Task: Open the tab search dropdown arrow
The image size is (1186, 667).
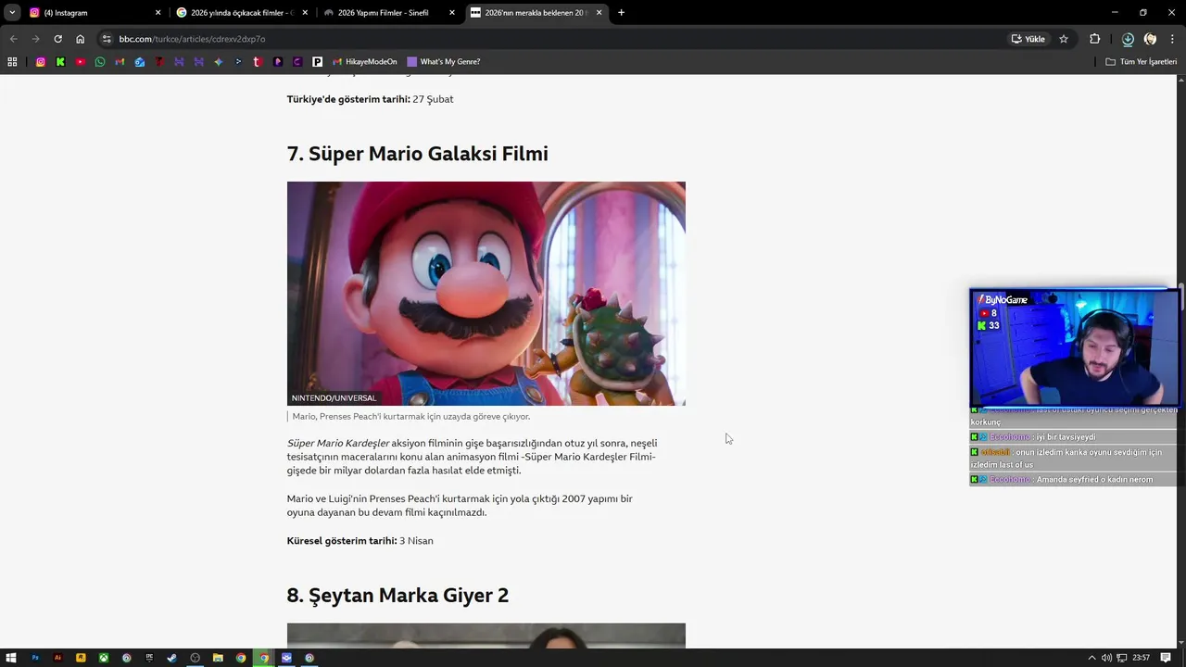Action: pos(12,13)
